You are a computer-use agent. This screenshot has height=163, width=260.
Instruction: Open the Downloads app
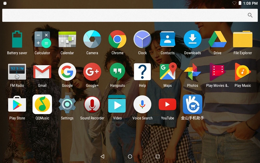pos(192,39)
